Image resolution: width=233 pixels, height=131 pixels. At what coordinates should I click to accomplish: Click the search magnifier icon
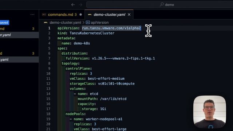pos(162,4)
